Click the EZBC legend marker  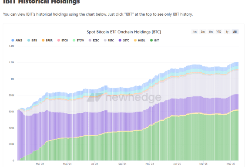(x=90, y=41)
